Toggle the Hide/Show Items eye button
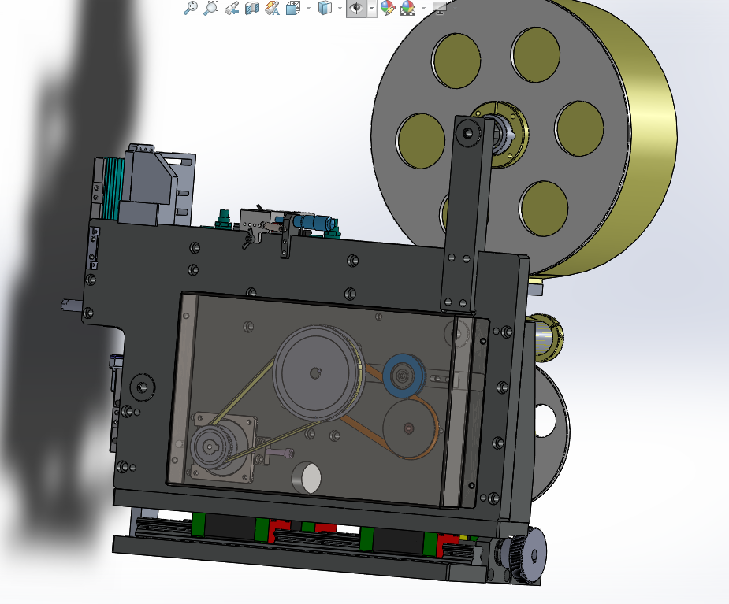Viewport: 729px width, 604px height. (x=356, y=8)
